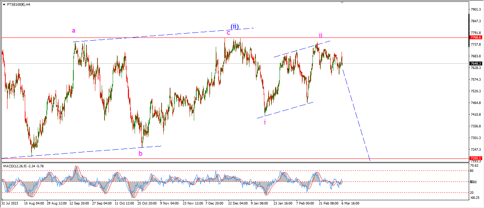Click the gray chart shift triangle marker
Screen dimensions: 484x208
(x=342, y=2)
